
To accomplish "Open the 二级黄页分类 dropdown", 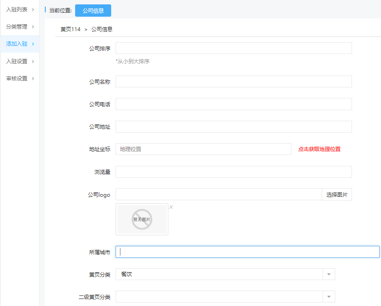I will [225, 296].
